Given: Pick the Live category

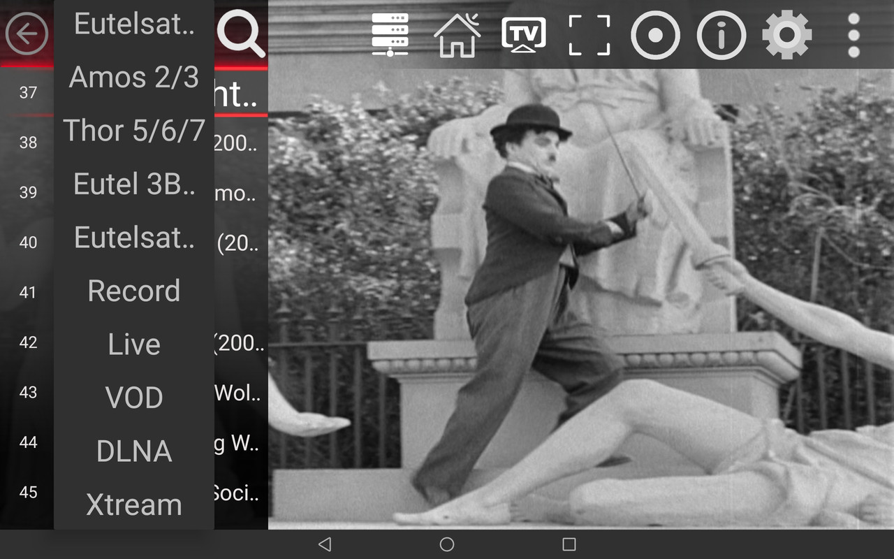Looking at the screenshot, I should point(134,344).
